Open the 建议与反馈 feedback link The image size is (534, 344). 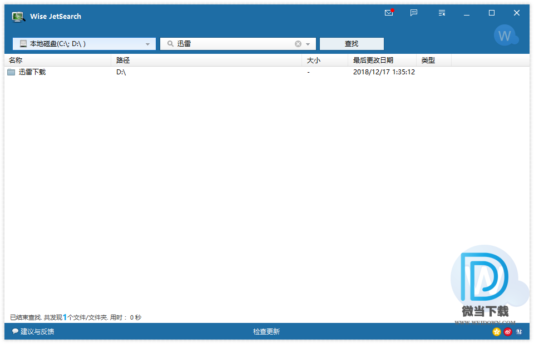[x=33, y=331]
